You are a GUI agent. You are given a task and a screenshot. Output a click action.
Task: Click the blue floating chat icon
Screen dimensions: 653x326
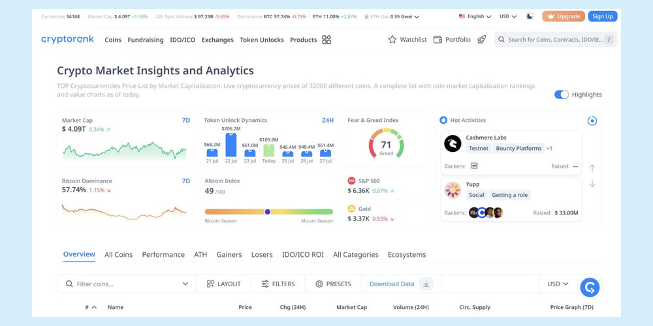(x=590, y=287)
